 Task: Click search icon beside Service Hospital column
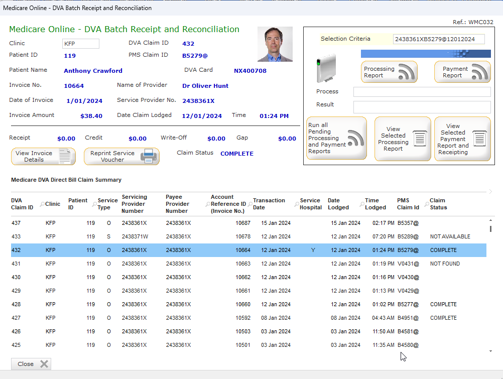click(297, 204)
